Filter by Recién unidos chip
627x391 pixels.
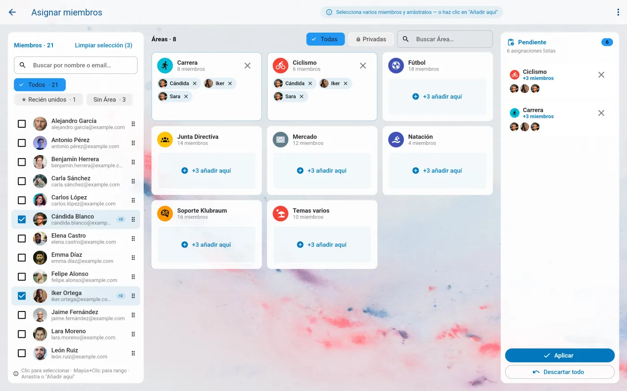(x=48, y=100)
